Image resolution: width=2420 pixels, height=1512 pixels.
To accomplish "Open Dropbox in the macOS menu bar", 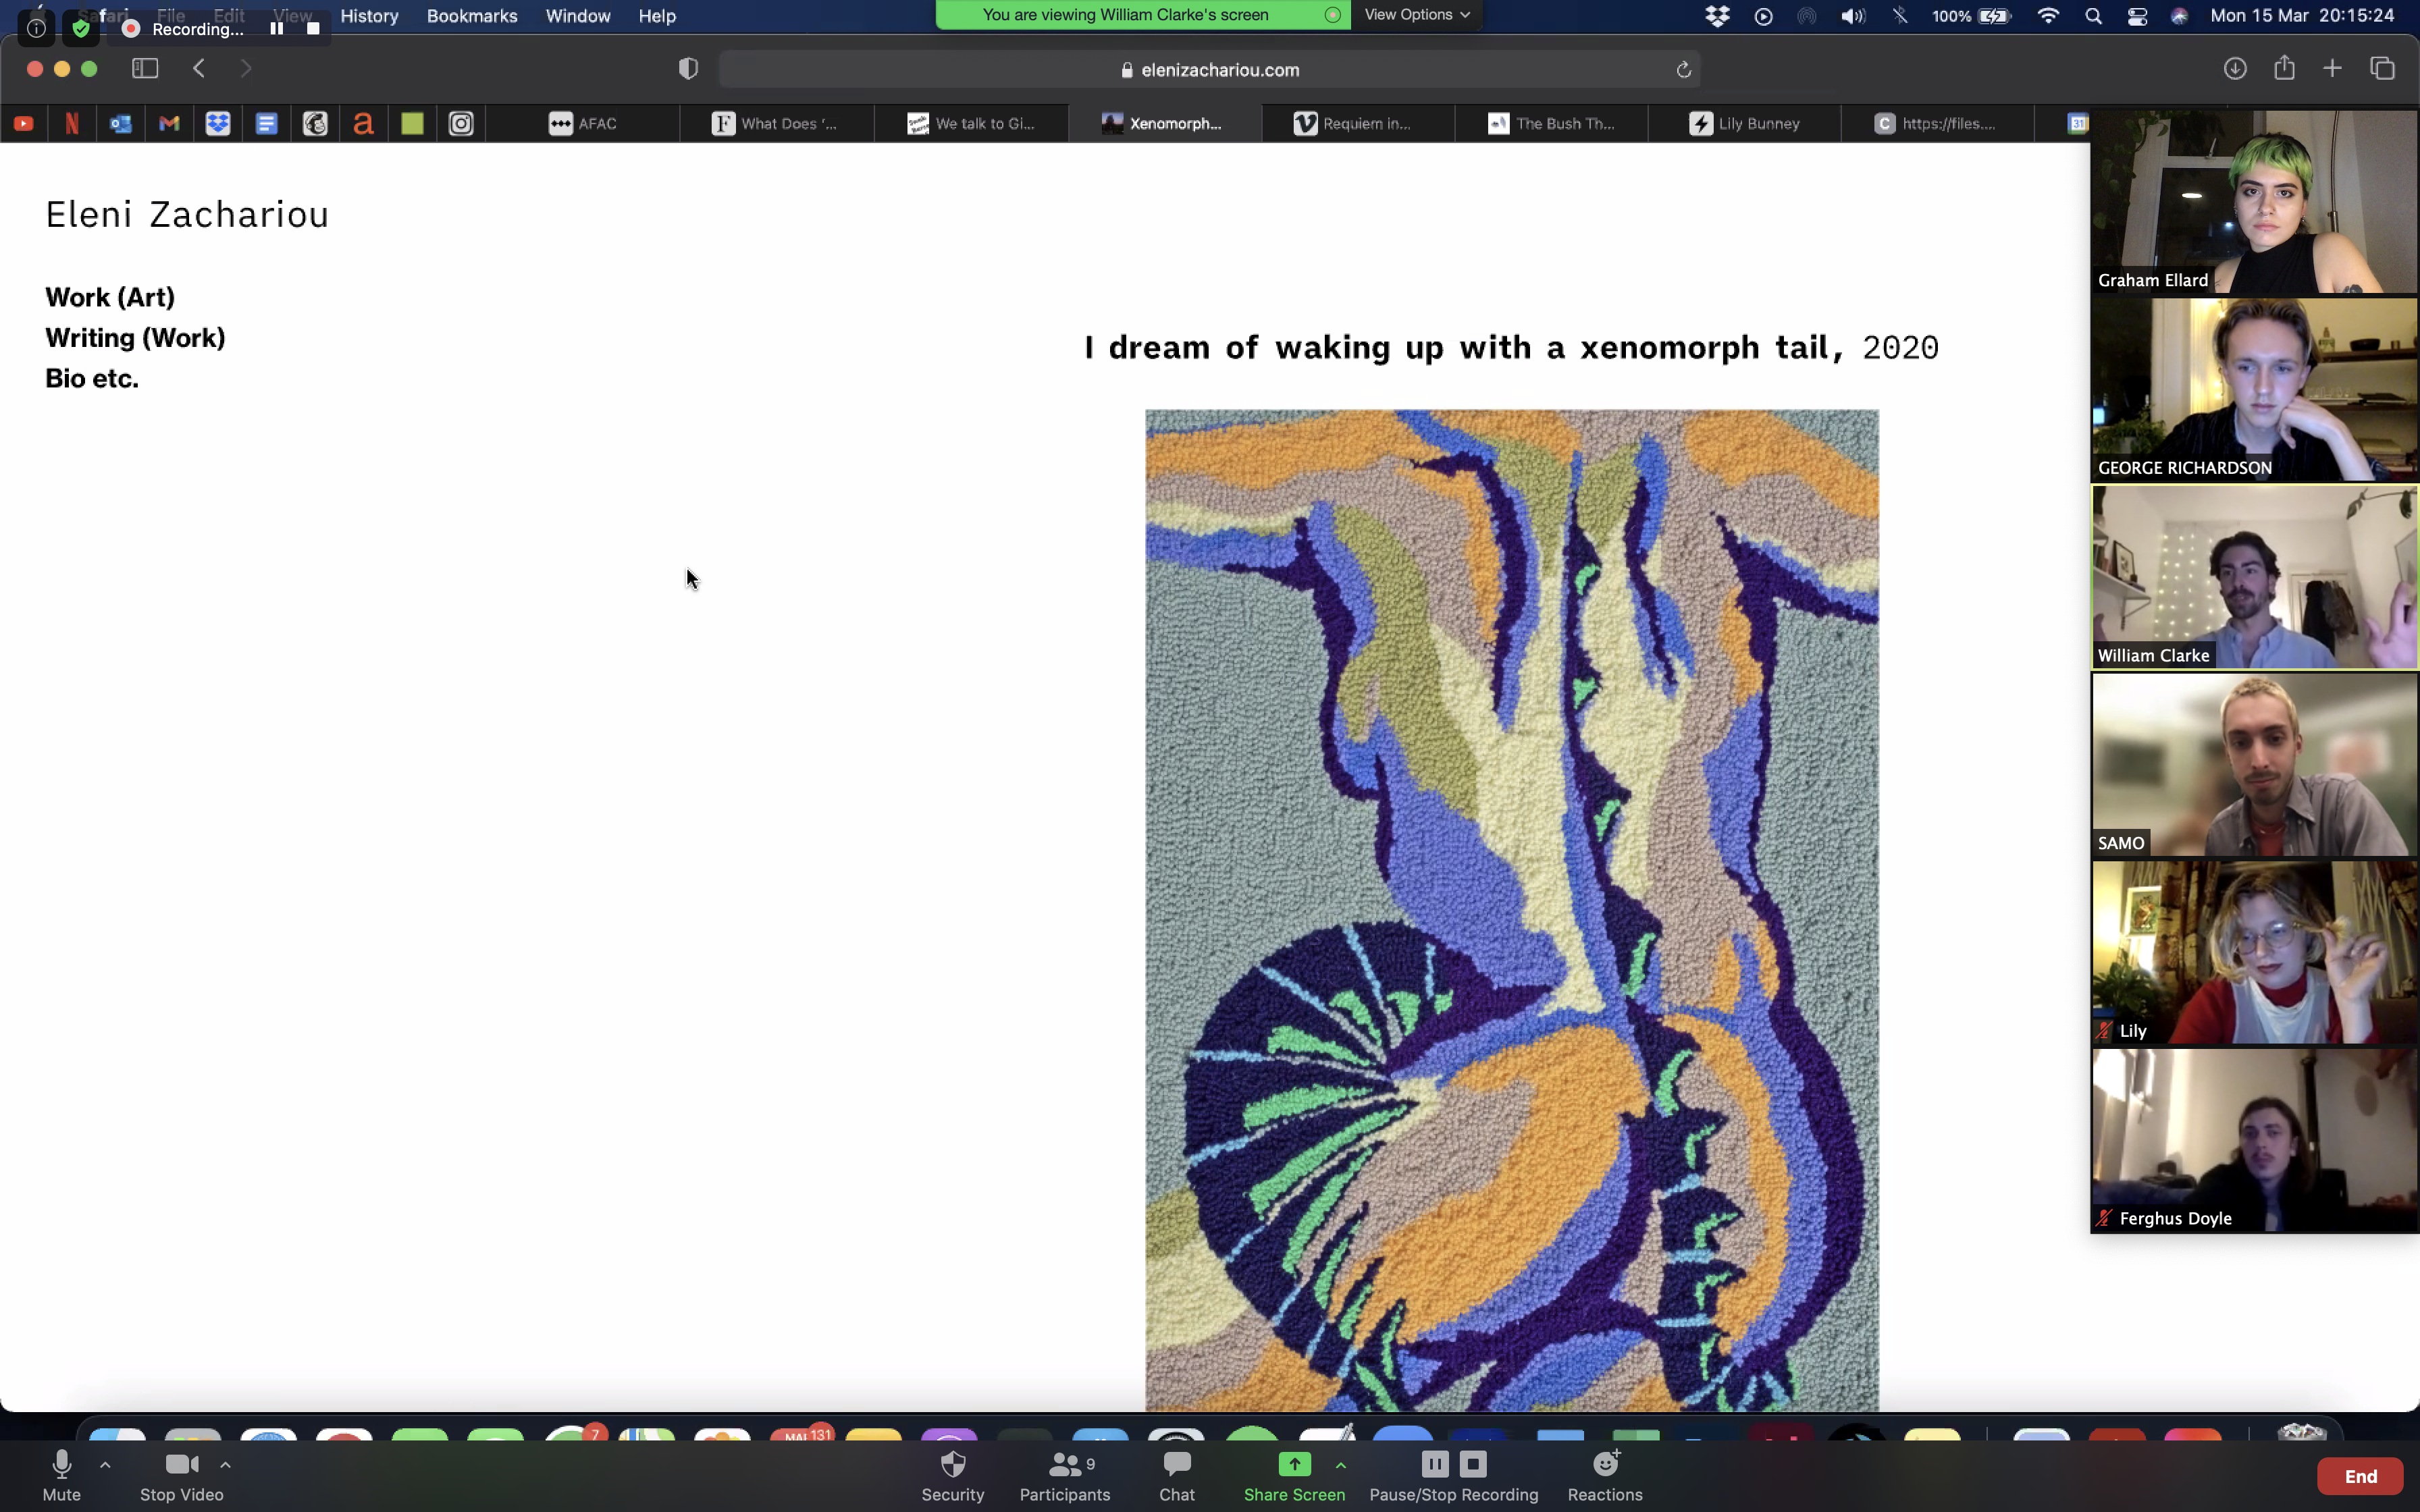I will (1717, 16).
